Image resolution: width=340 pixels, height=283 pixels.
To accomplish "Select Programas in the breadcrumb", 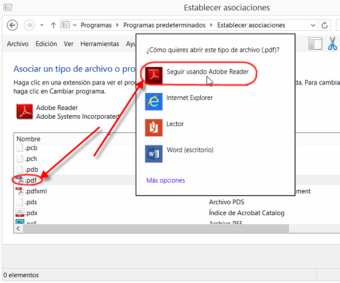I will [x=96, y=25].
